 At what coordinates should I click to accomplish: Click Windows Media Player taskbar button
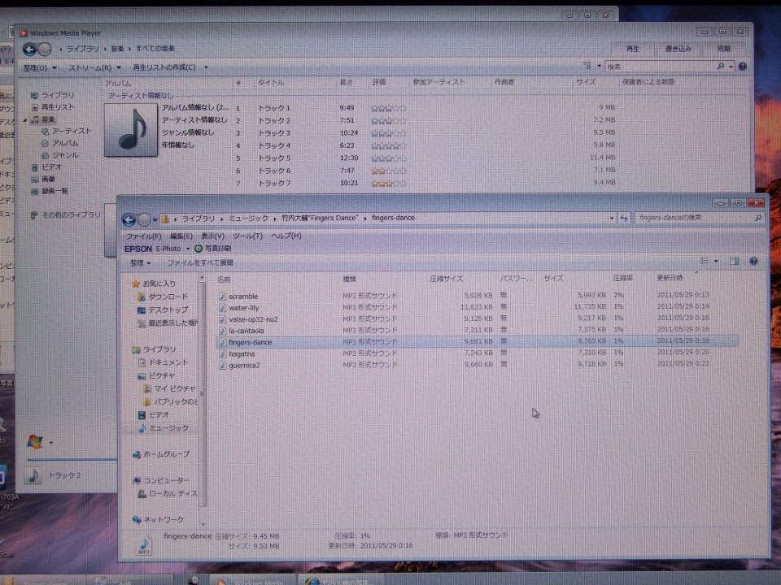tap(252, 580)
